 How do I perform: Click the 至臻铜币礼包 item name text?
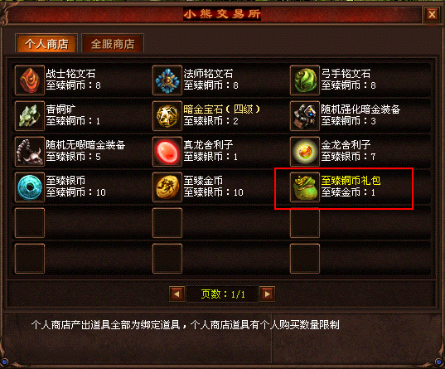click(x=351, y=181)
